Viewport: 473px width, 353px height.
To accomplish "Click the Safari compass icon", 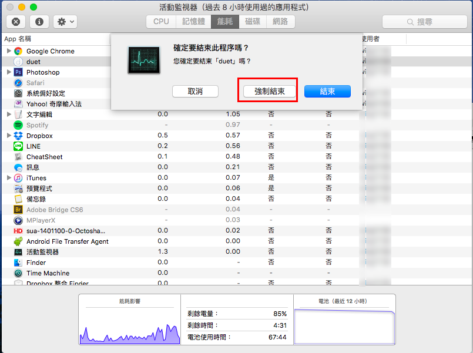I will tap(18, 83).
